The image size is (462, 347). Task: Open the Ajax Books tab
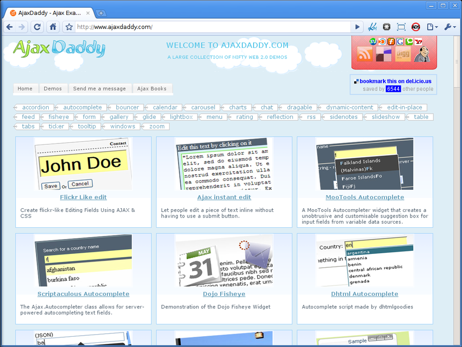152,88
